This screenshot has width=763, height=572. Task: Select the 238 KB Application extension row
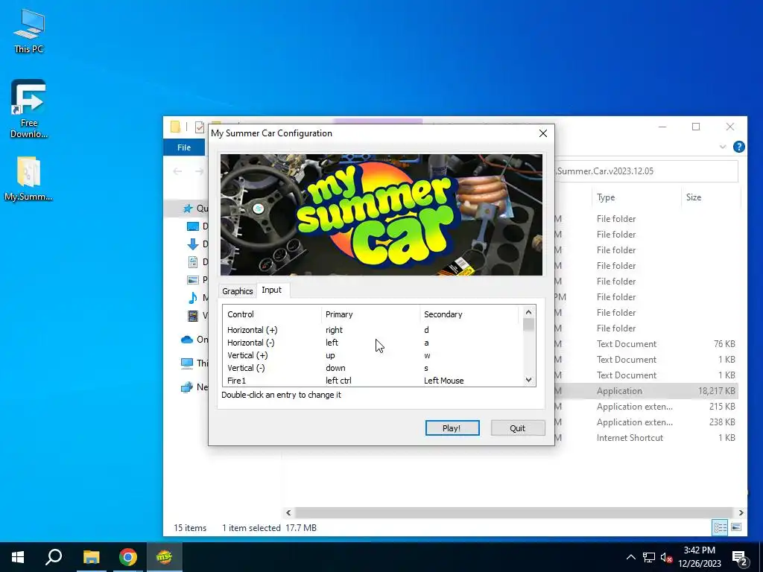point(646,422)
